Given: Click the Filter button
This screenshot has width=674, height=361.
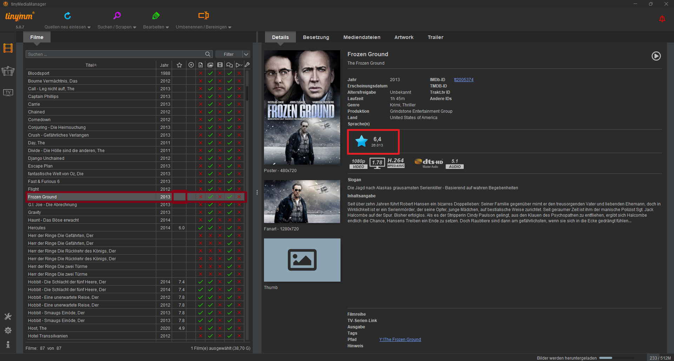Looking at the screenshot, I should (x=229, y=54).
